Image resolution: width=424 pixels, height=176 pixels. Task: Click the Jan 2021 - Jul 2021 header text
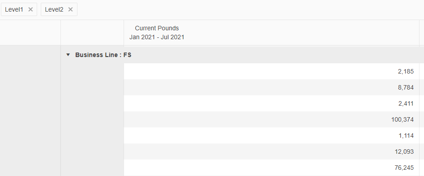coord(157,37)
